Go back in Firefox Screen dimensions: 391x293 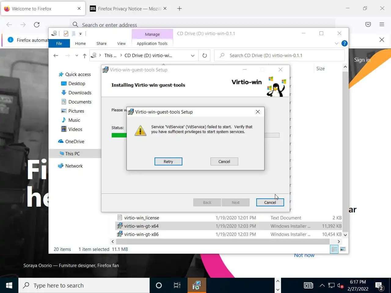[x=9, y=25]
